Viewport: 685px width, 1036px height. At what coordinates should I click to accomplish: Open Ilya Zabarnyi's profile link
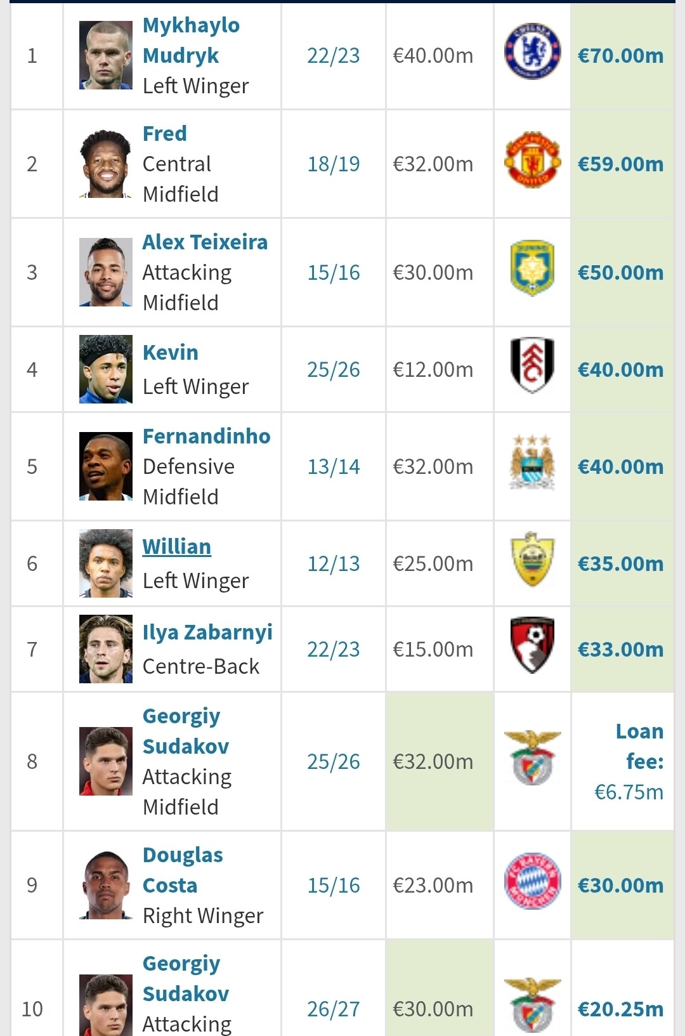(207, 633)
